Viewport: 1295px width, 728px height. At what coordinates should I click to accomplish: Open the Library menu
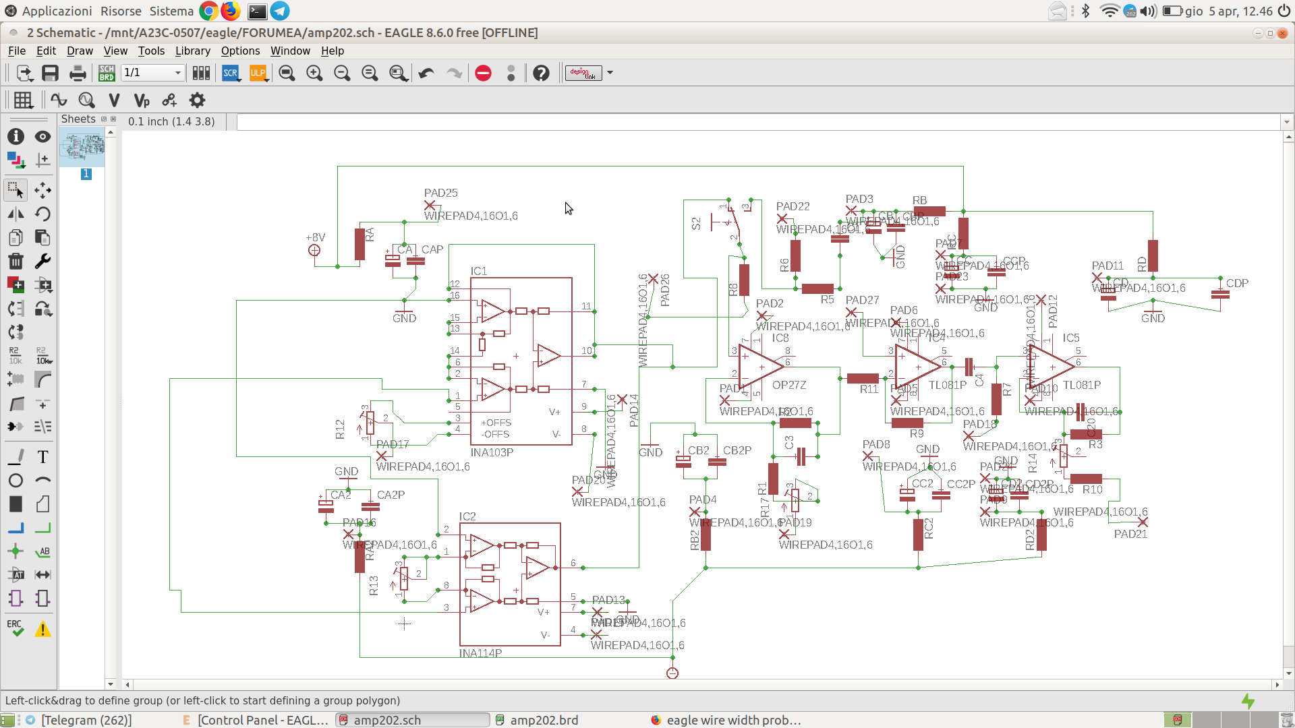click(193, 51)
